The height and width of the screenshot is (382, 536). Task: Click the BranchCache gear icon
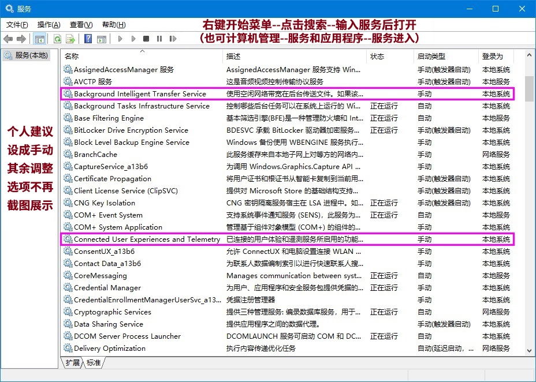68,154
